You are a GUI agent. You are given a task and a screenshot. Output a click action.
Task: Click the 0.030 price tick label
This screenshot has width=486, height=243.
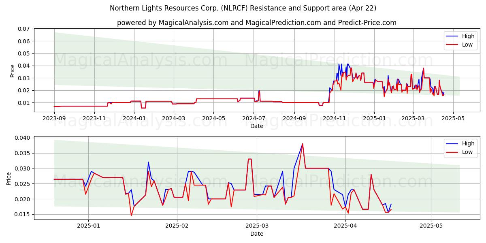tap(23, 168)
